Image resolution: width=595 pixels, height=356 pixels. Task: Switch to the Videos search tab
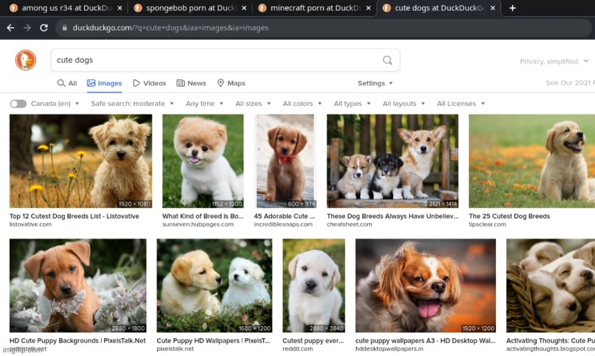(149, 83)
